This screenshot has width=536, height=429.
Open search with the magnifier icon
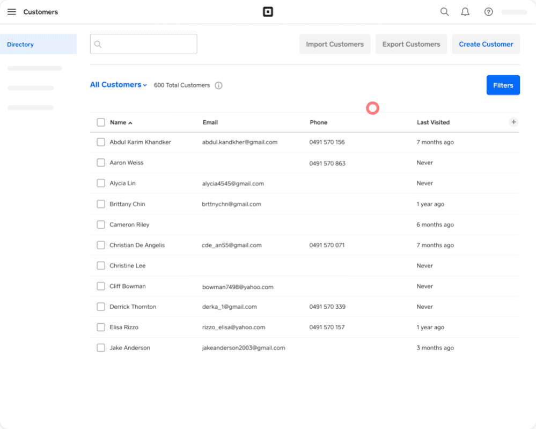(444, 12)
